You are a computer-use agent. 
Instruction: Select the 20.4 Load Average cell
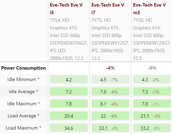coord(69,116)
